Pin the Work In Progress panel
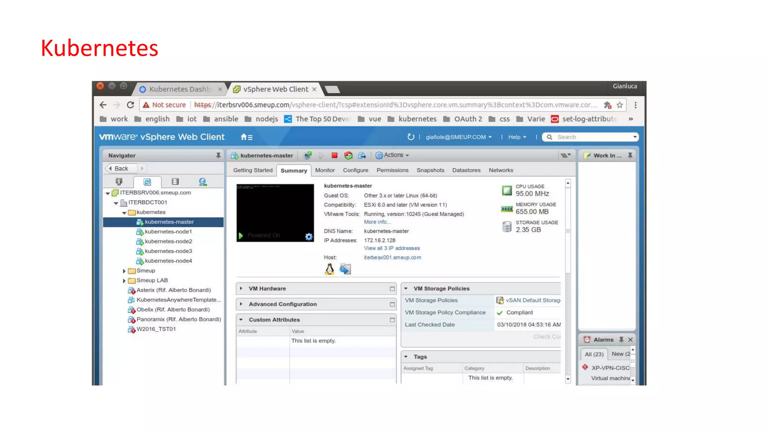The image size is (767, 431). coord(630,155)
